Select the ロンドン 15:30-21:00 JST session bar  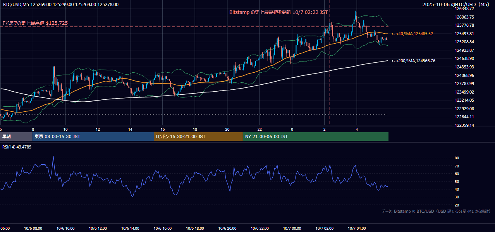coord(198,136)
